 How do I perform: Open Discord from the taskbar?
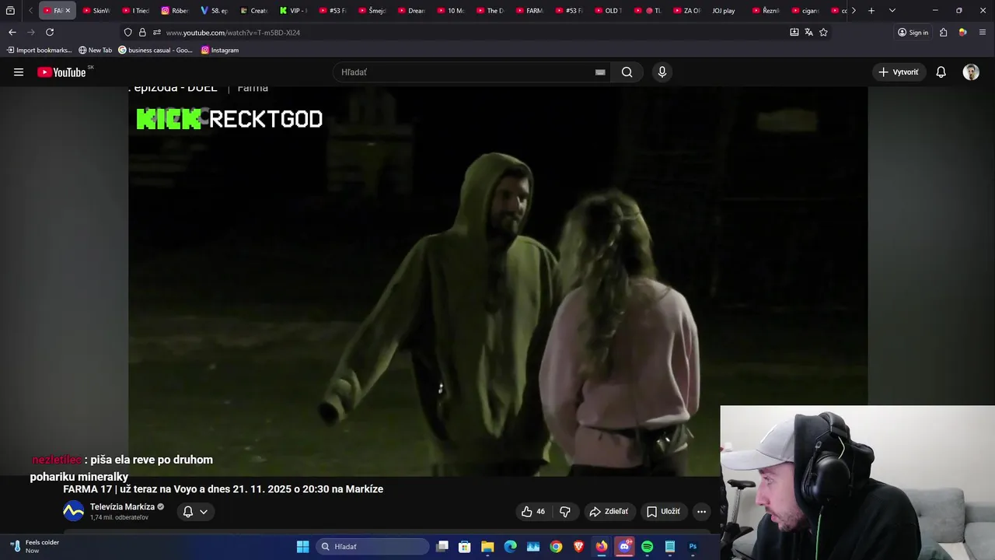click(x=624, y=547)
